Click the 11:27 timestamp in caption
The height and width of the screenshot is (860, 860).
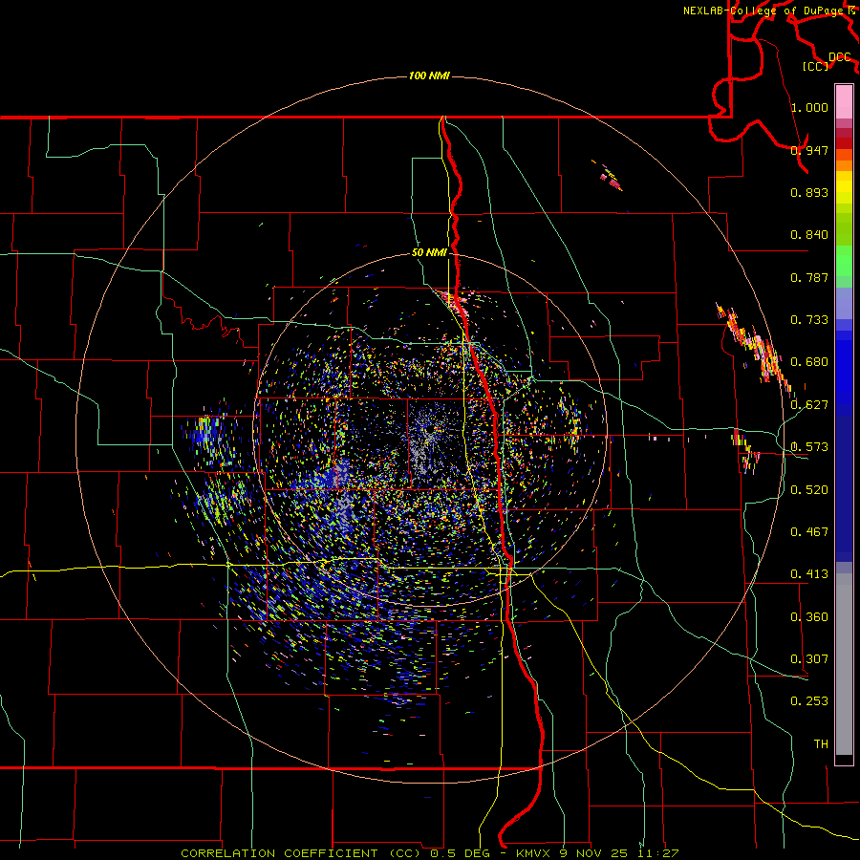point(657,853)
